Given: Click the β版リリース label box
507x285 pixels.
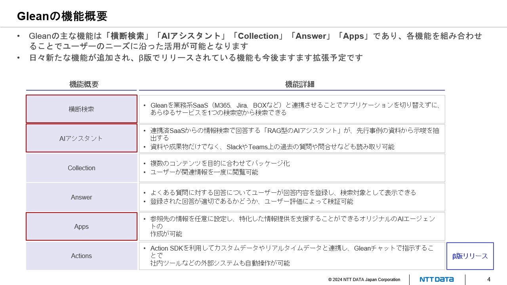Looking at the screenshot, I should point(470,256).
